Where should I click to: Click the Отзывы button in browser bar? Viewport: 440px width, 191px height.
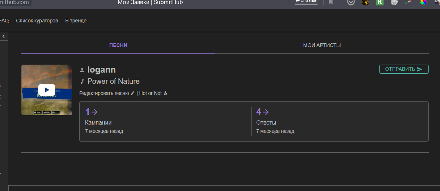[x=306, y=1]
